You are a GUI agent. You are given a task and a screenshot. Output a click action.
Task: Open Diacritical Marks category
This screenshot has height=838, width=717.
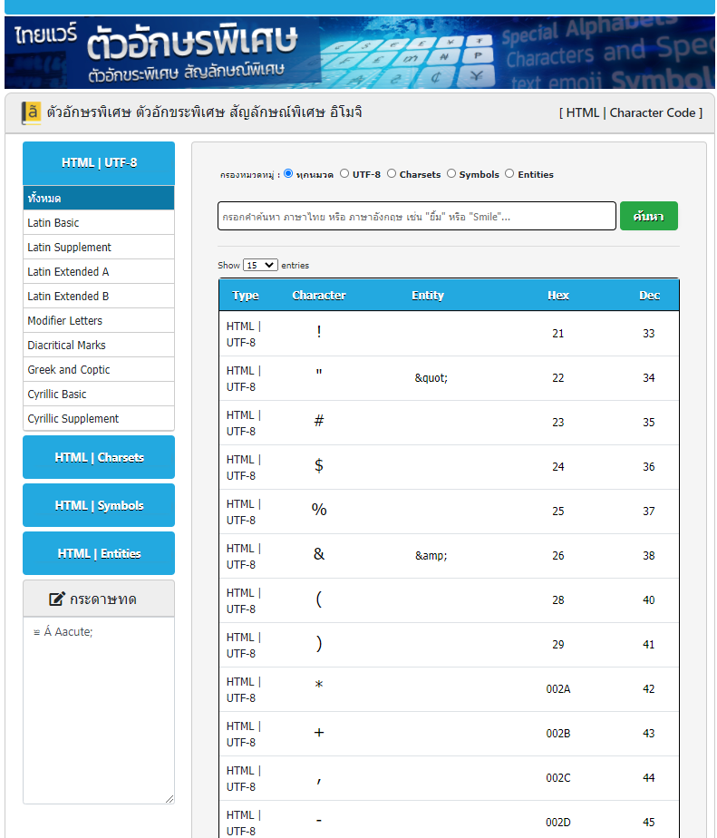[x=99, y=346]
